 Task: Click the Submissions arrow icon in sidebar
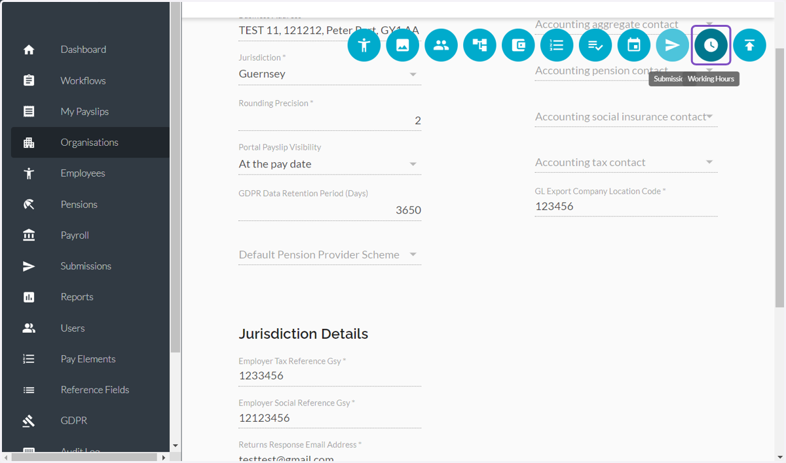coord(29,266)
